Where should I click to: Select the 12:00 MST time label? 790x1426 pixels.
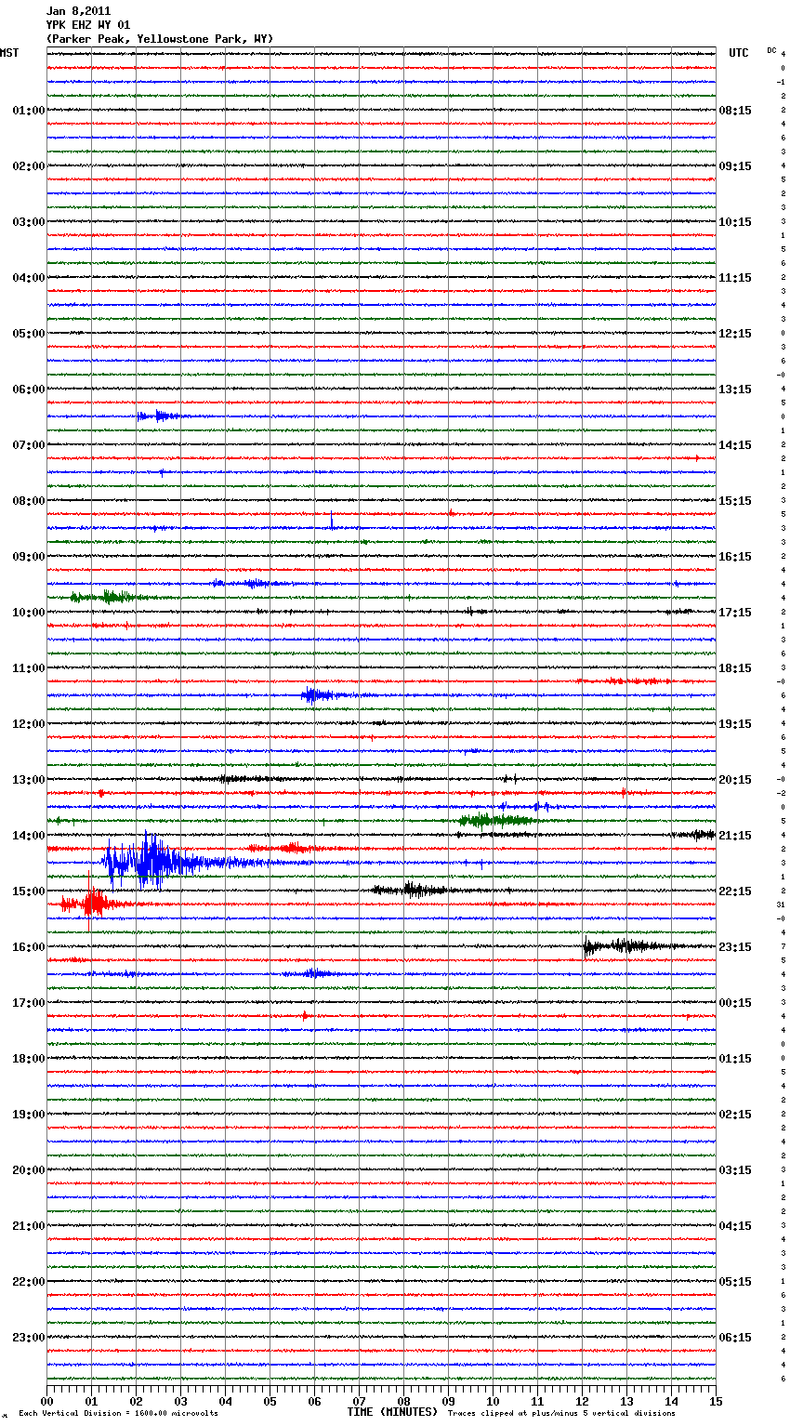click(x=29, y=724)
